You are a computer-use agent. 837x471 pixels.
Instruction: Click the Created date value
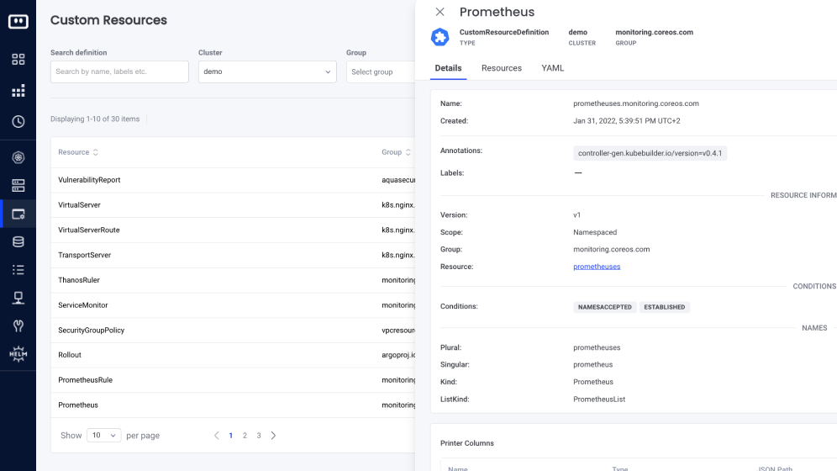pos(627,121)
